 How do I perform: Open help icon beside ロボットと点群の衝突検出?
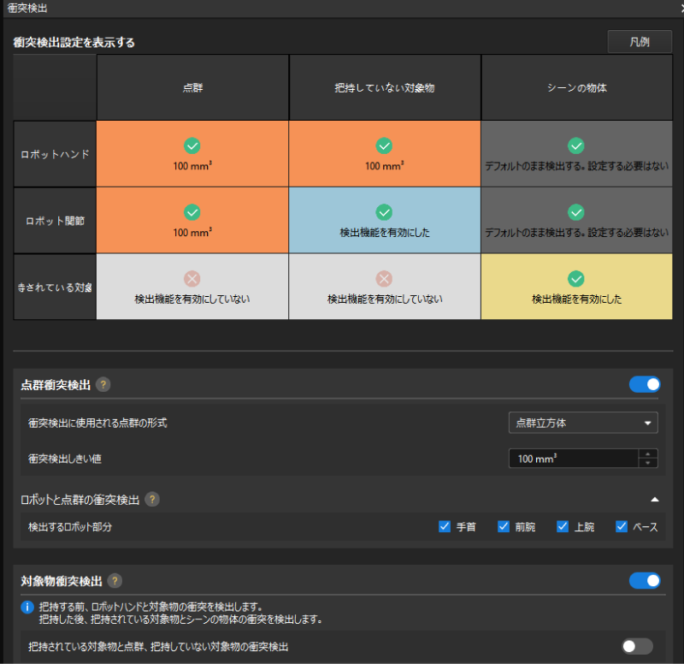click(x=152, y=499)
